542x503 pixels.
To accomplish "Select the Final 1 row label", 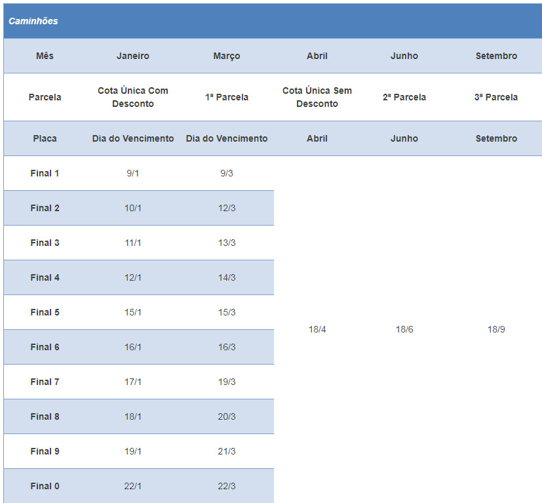I will click(x=45, y=173).
